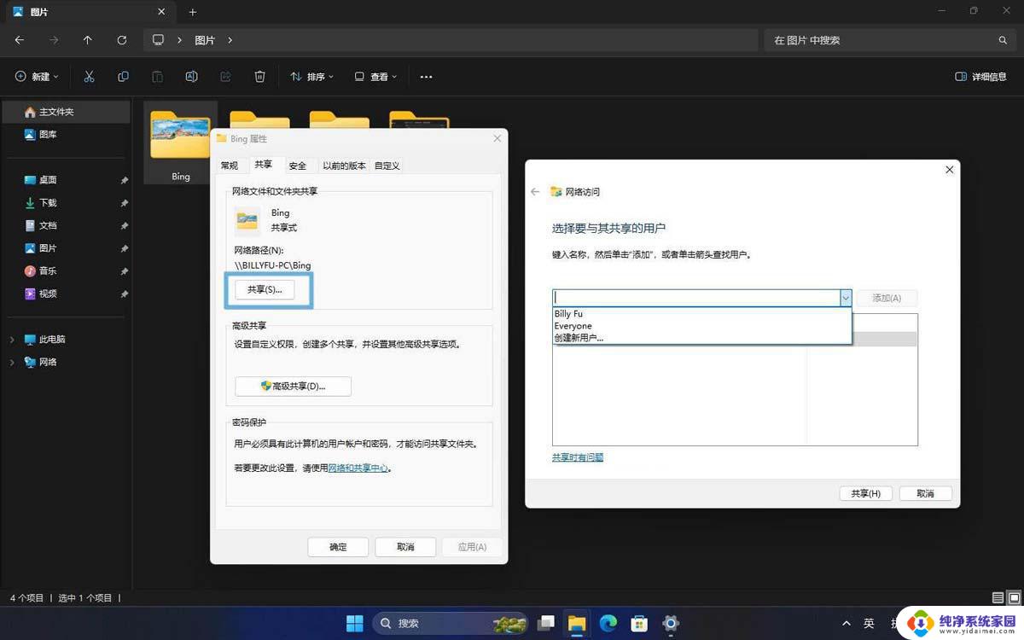Open Settings gear icon in taskbar
This screenshot has height=640, width=1024.
671,623
